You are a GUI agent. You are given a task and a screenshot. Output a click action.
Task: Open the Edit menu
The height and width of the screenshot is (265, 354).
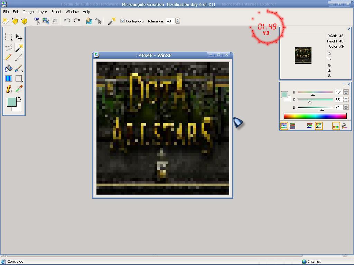(16, 12)
